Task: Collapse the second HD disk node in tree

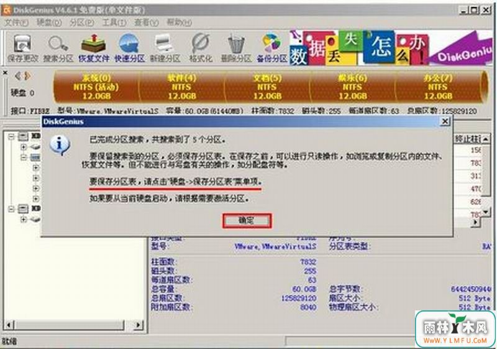Action: [x=11, y=209]
